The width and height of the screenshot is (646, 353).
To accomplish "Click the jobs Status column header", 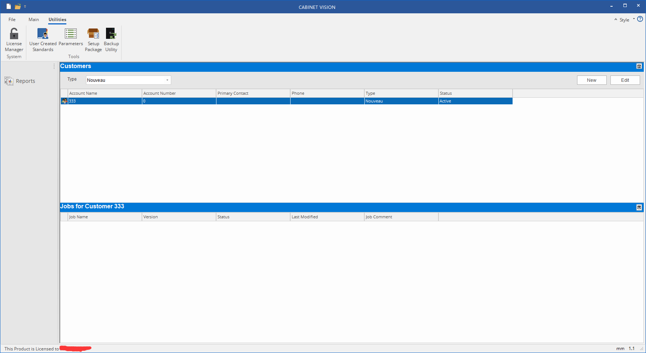I will point(253,217).
